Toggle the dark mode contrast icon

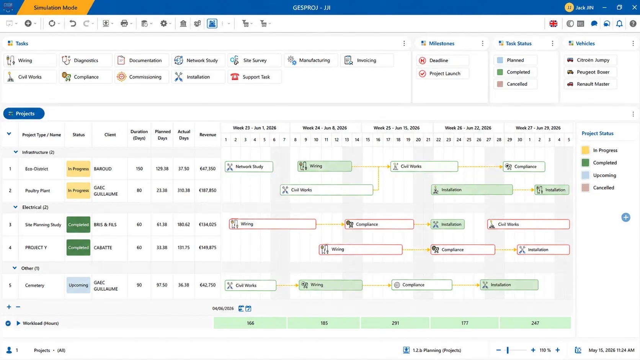[570, 24]
